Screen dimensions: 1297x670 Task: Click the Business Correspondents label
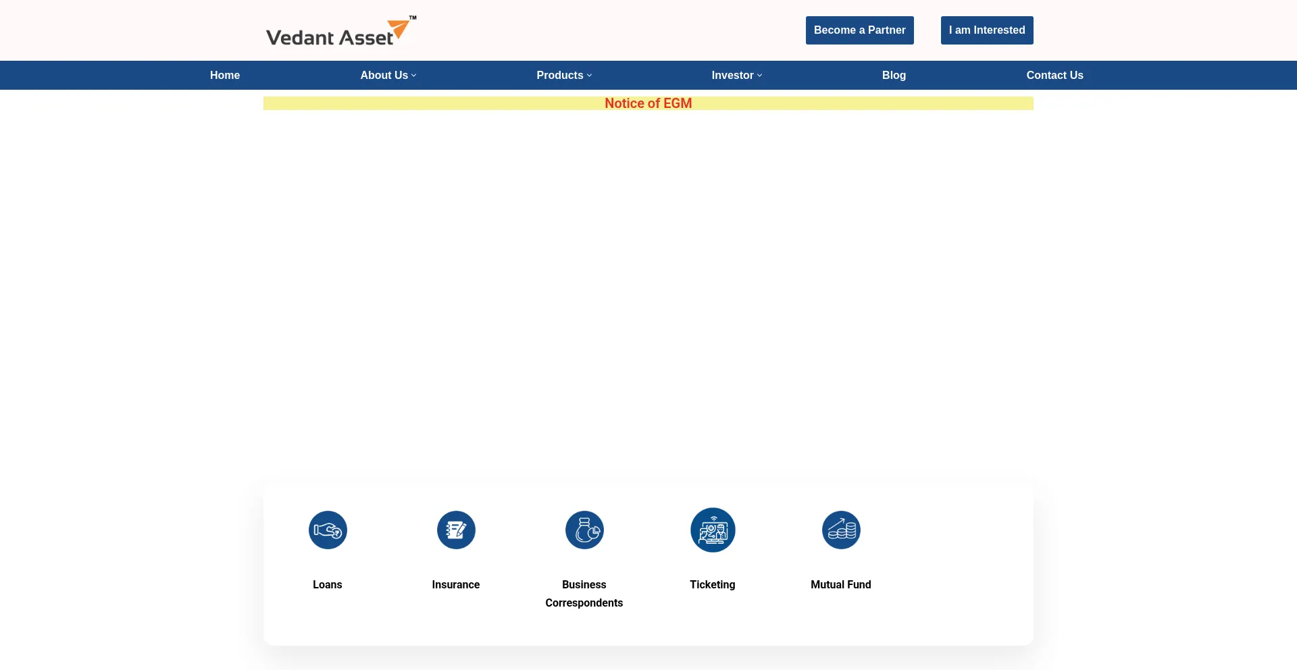pyautogui.click(x=584, y=594)
